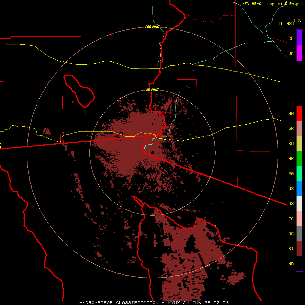The width and height of the screenshot is (305, 305).
Task: Click the UK legend label
Action: pyautogui.click(x=291, y=54)
